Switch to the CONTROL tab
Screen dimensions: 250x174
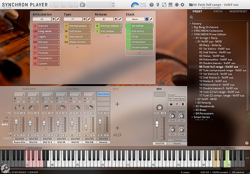click(73, 89)
